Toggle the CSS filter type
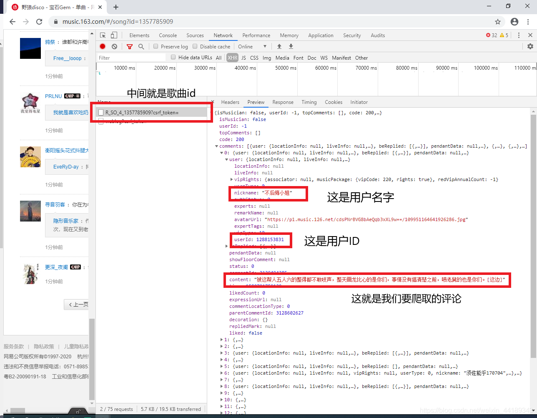Screen dimensions: 537x418 pyautogui.click(x=254, y=58)
